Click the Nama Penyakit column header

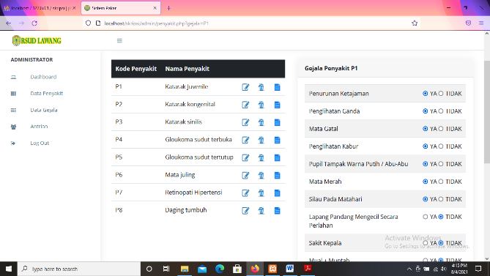(188, 69)
